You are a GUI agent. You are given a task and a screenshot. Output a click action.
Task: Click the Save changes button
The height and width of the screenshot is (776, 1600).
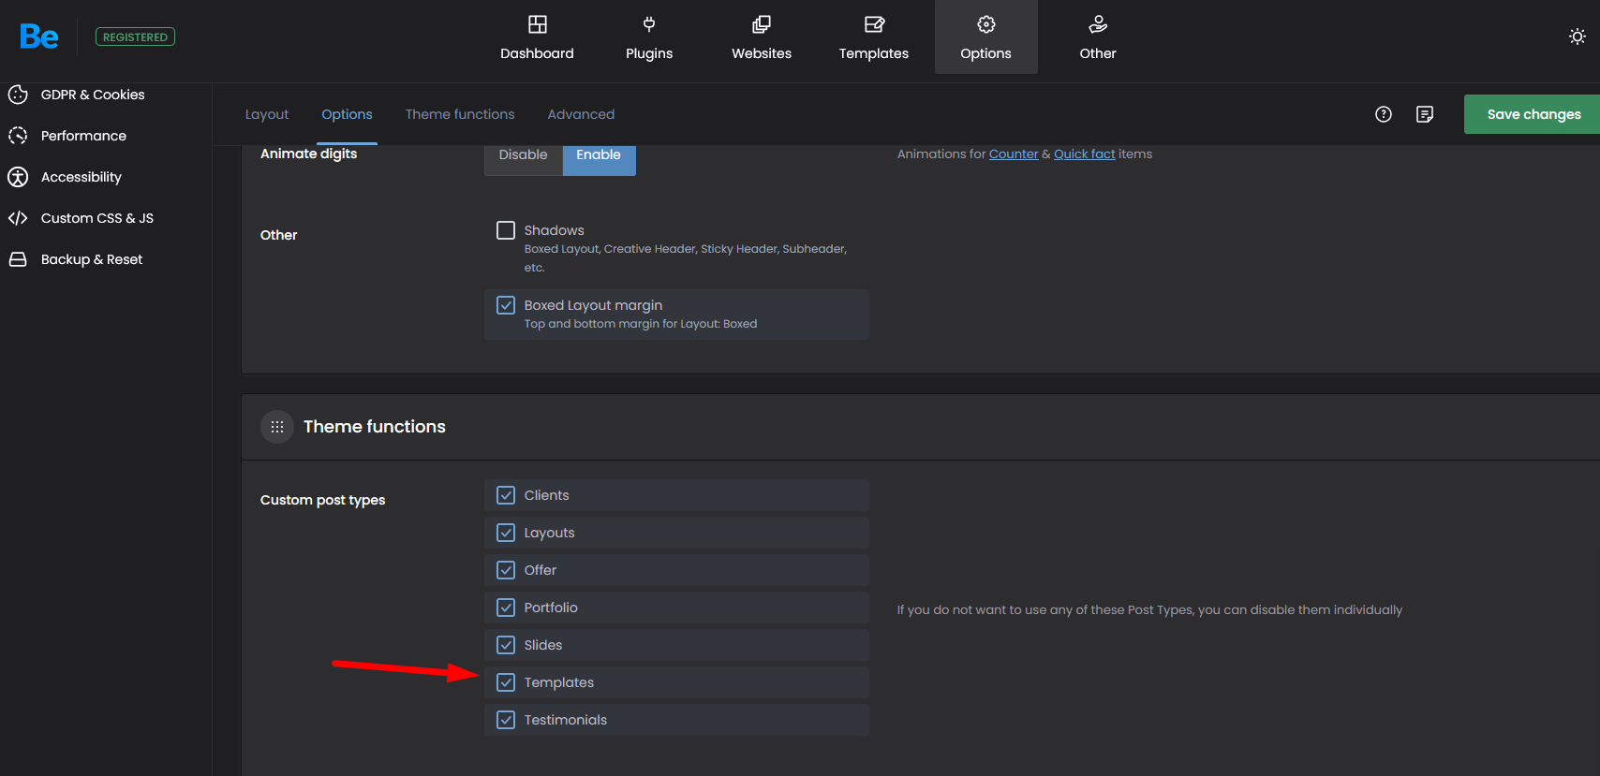(1533, 114)
